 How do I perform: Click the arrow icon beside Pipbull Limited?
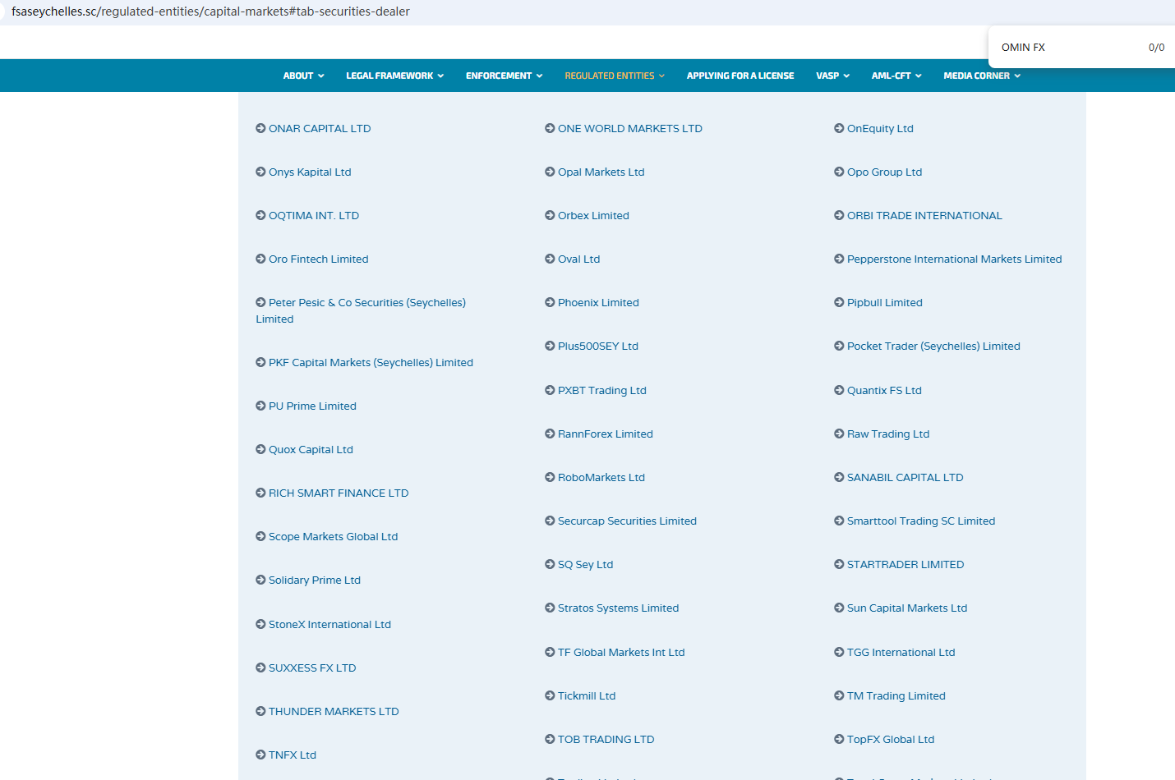pyautogui.click(x=839, y=302)
